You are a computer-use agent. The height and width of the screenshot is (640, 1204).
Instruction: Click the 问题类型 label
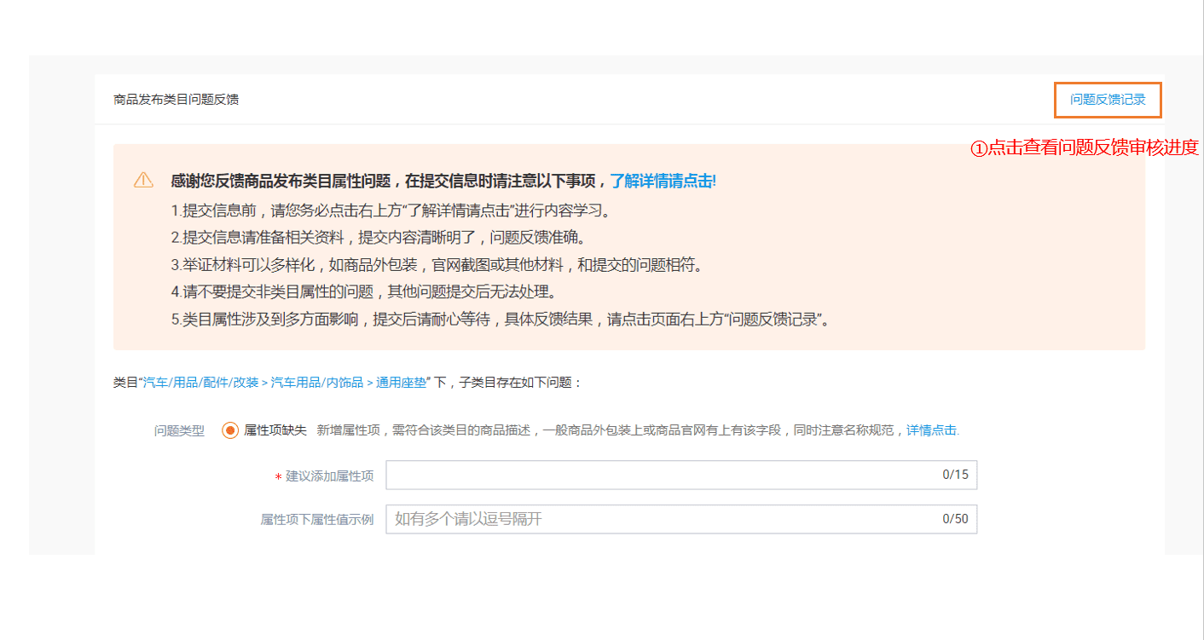pos(179,430)
